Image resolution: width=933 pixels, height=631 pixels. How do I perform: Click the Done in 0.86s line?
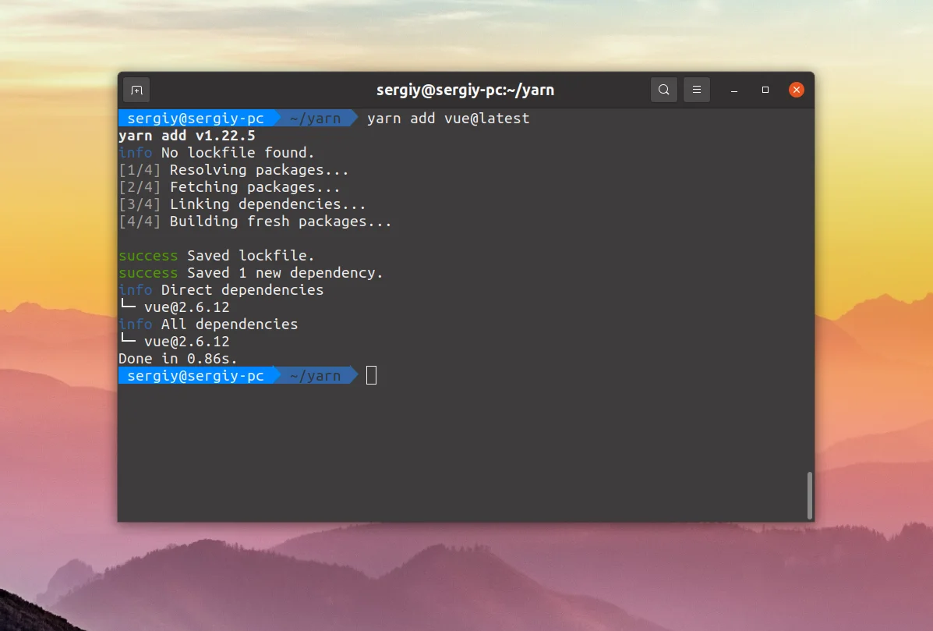pos(178,359)
